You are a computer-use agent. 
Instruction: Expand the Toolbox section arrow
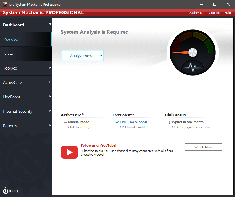click(50, 68)
